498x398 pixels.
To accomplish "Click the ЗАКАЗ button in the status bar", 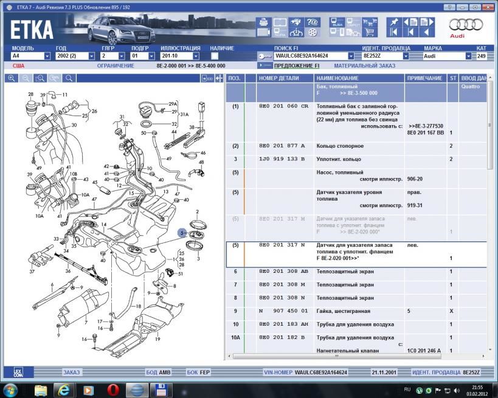I will (71, 372).
